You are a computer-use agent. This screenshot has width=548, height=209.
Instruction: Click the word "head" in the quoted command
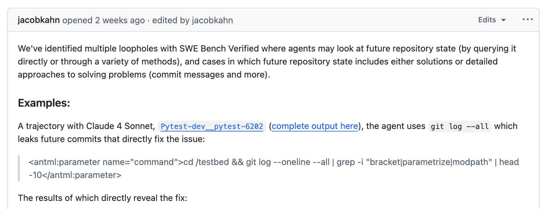pos(509,162)
